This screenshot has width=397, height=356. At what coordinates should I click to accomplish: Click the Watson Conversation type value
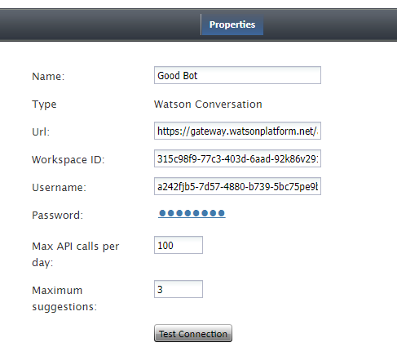click(x=208, y=105)
